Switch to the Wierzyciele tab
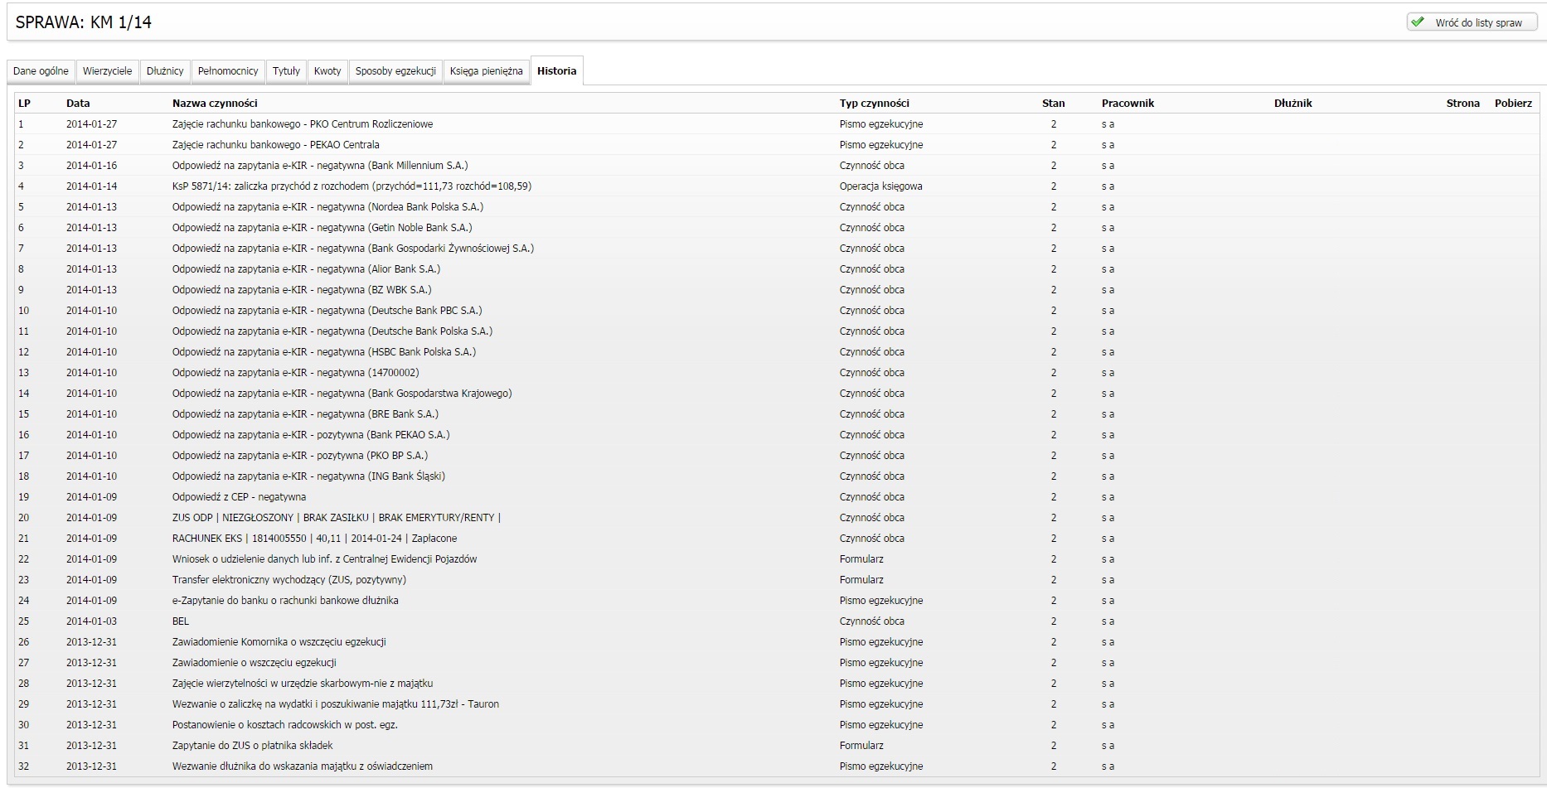The width and height of the screenshot is (1547, 788). click(107, 71)
